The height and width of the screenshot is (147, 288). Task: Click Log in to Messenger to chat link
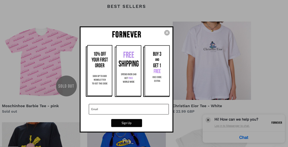(232, 126)
